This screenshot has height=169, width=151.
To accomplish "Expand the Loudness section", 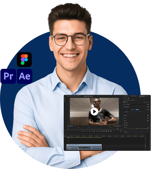I will [125, 115].
